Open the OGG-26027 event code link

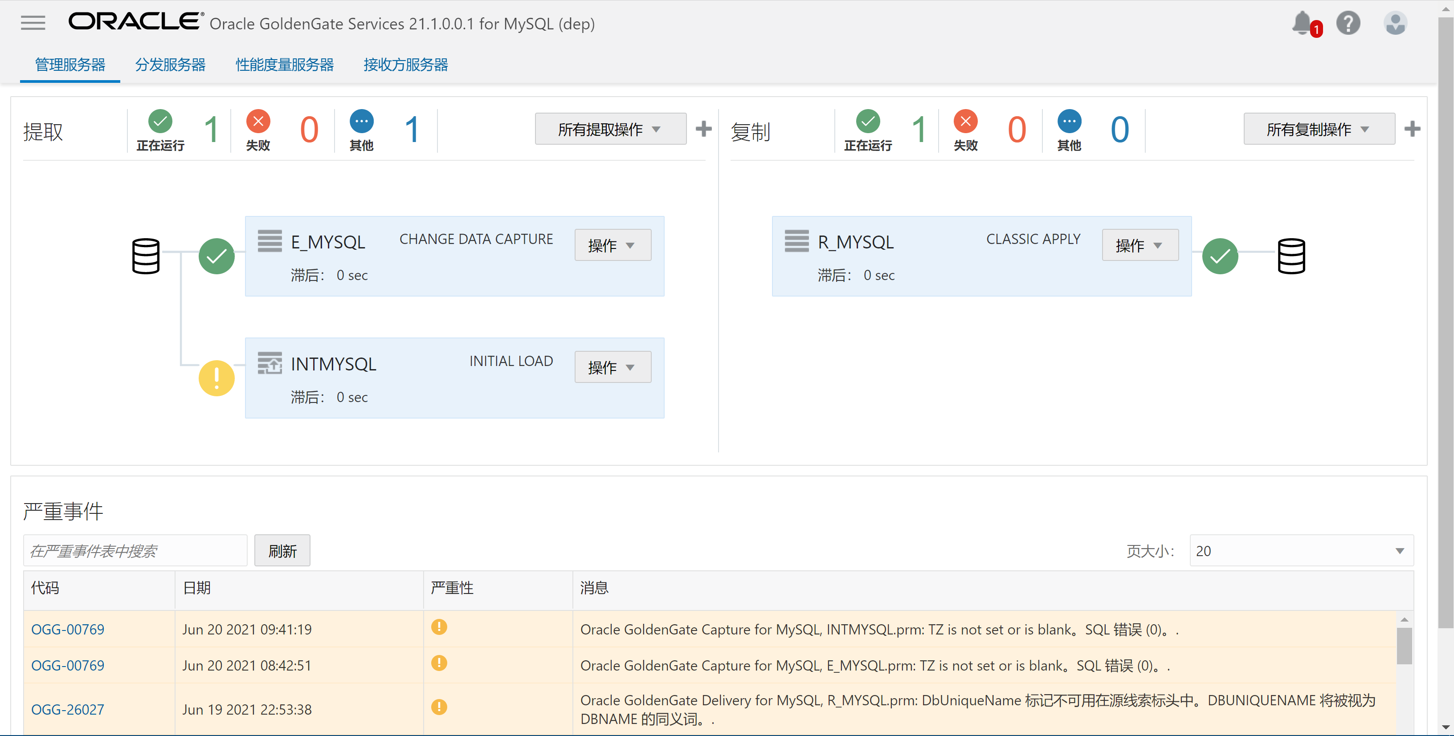coord(68,709)
